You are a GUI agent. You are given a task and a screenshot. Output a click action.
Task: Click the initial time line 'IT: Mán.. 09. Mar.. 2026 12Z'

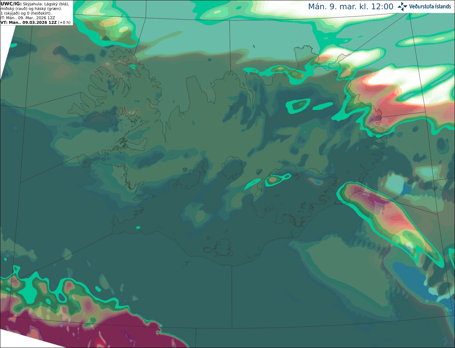pyautogui.click(x=28, y=18)
